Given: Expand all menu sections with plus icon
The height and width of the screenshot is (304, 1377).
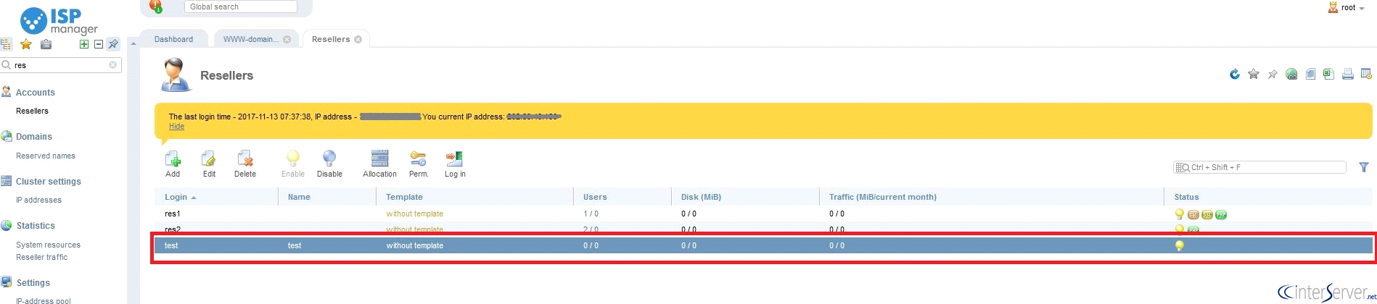Looking at the screenshot, I should [84, 44].
